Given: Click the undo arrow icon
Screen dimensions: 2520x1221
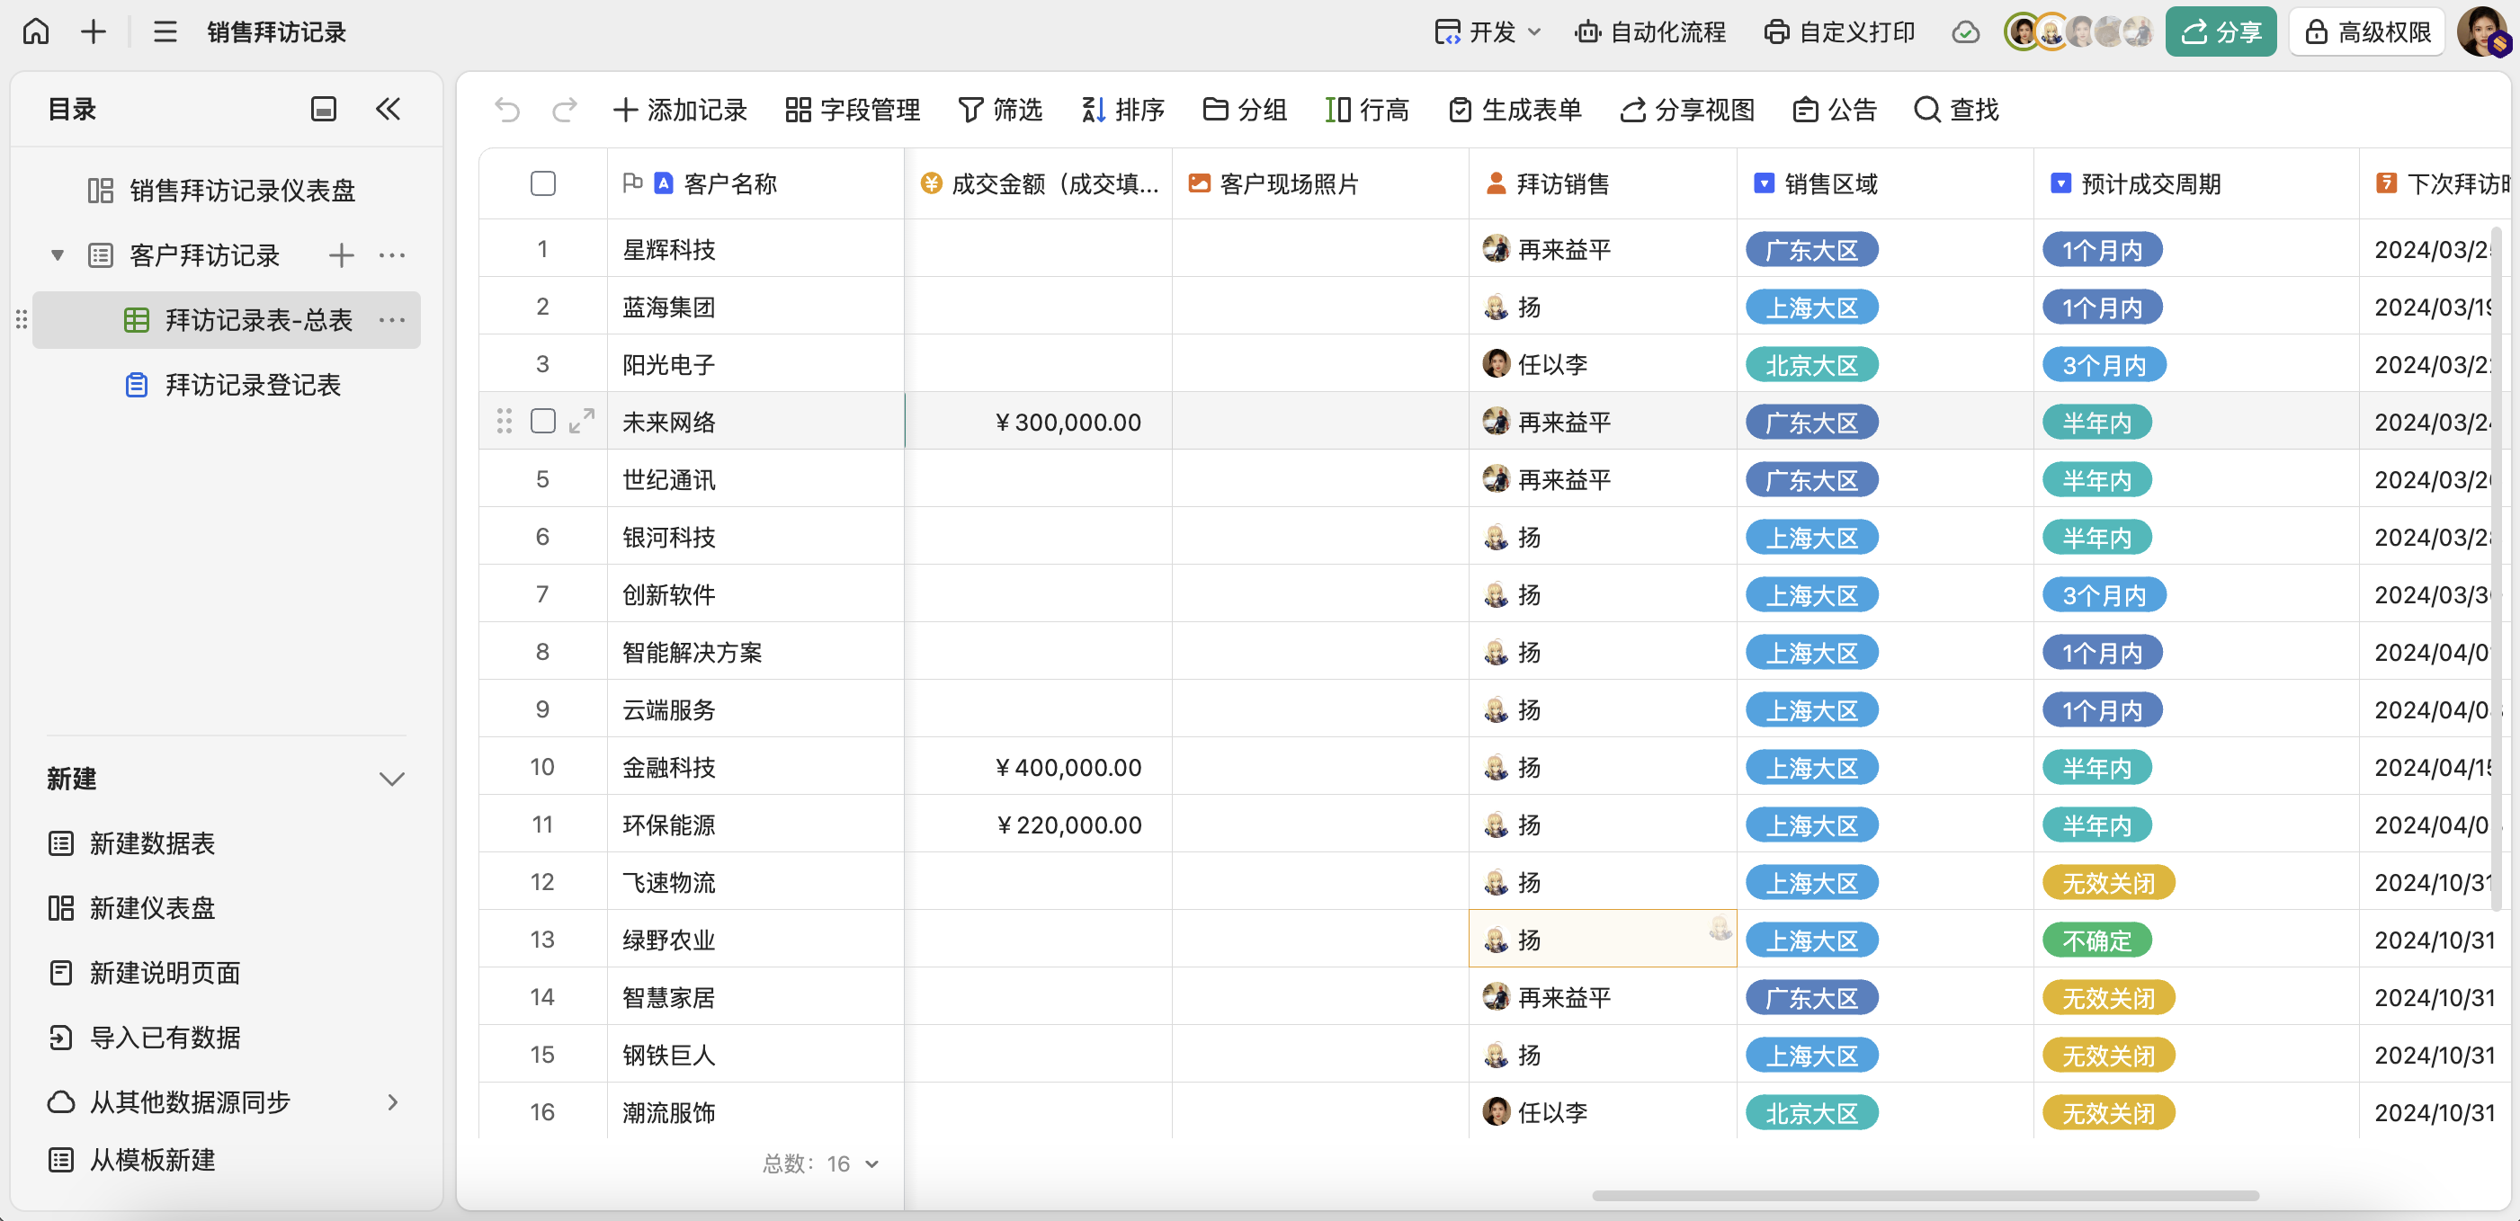Looking at the screenshot, I should click(506, 110).
